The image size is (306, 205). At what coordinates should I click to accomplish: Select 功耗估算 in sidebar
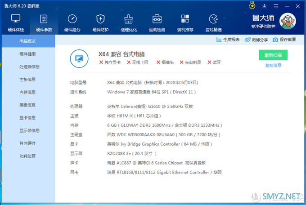point(28,156)
